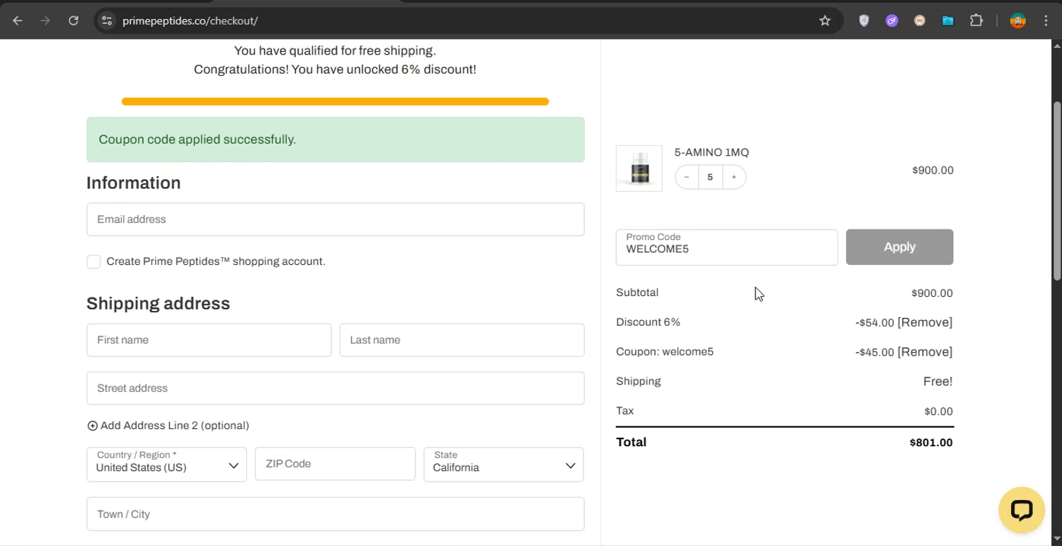Click the Promo Code field with WELCOME5
Screen dimensions: 1062x546
point(727,247)
